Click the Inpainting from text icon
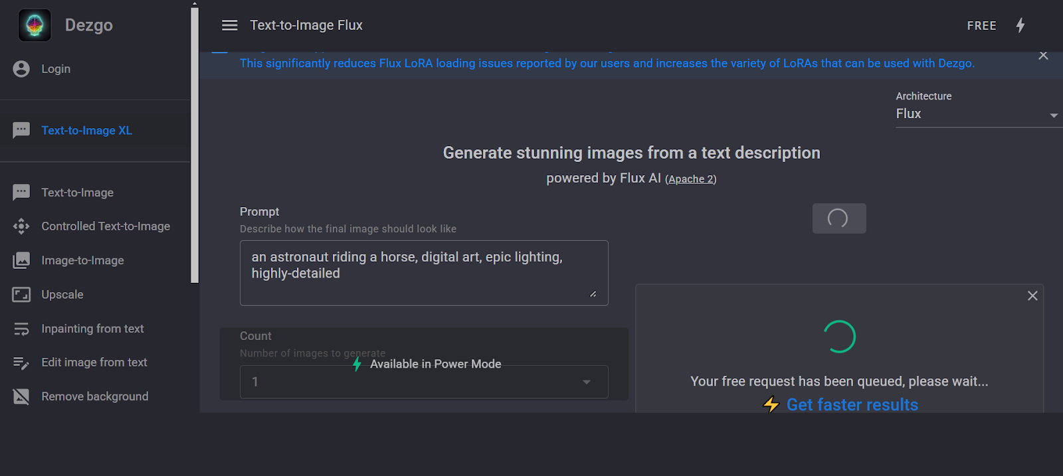Screen dimensions: 1063x476 (x=21, y=329)
